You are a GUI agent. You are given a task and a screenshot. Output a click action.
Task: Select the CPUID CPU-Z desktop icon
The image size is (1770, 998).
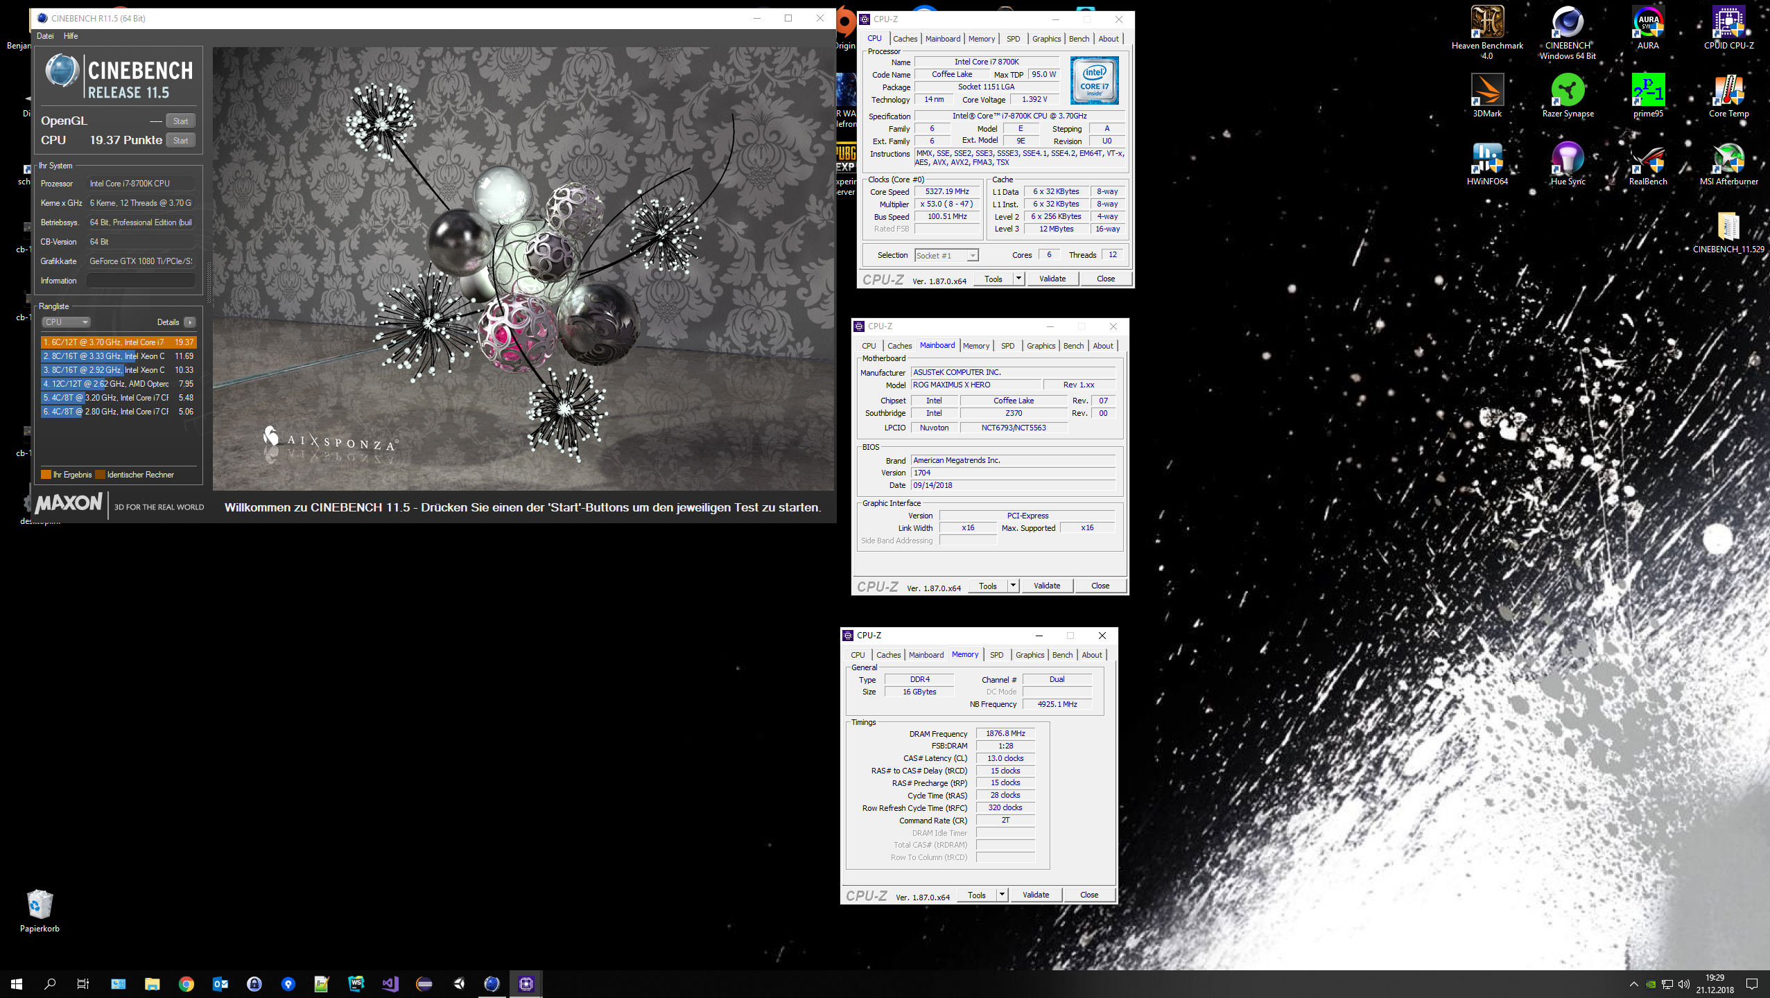[x=1728, y=28]
